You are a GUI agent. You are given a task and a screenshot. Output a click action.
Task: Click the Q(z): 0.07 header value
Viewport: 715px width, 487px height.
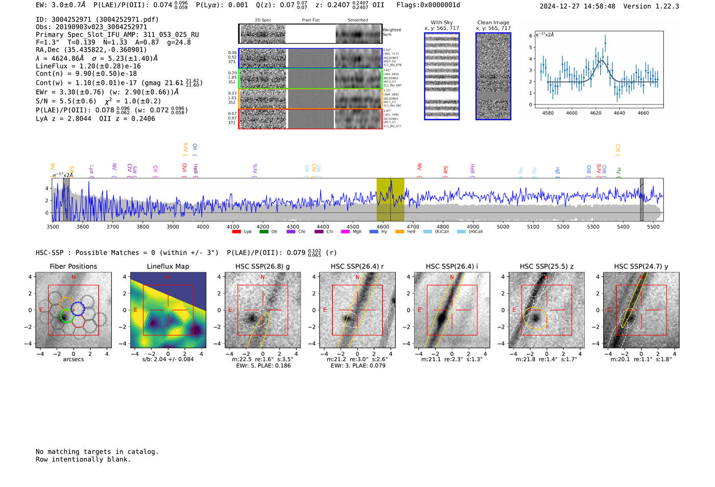click(x=282, y=5)
